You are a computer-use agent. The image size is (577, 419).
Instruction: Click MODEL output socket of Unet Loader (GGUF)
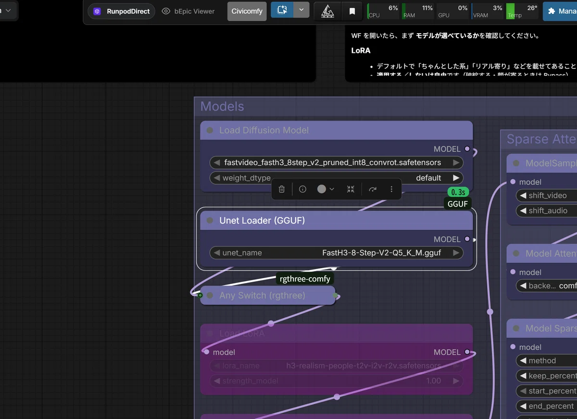467,239
